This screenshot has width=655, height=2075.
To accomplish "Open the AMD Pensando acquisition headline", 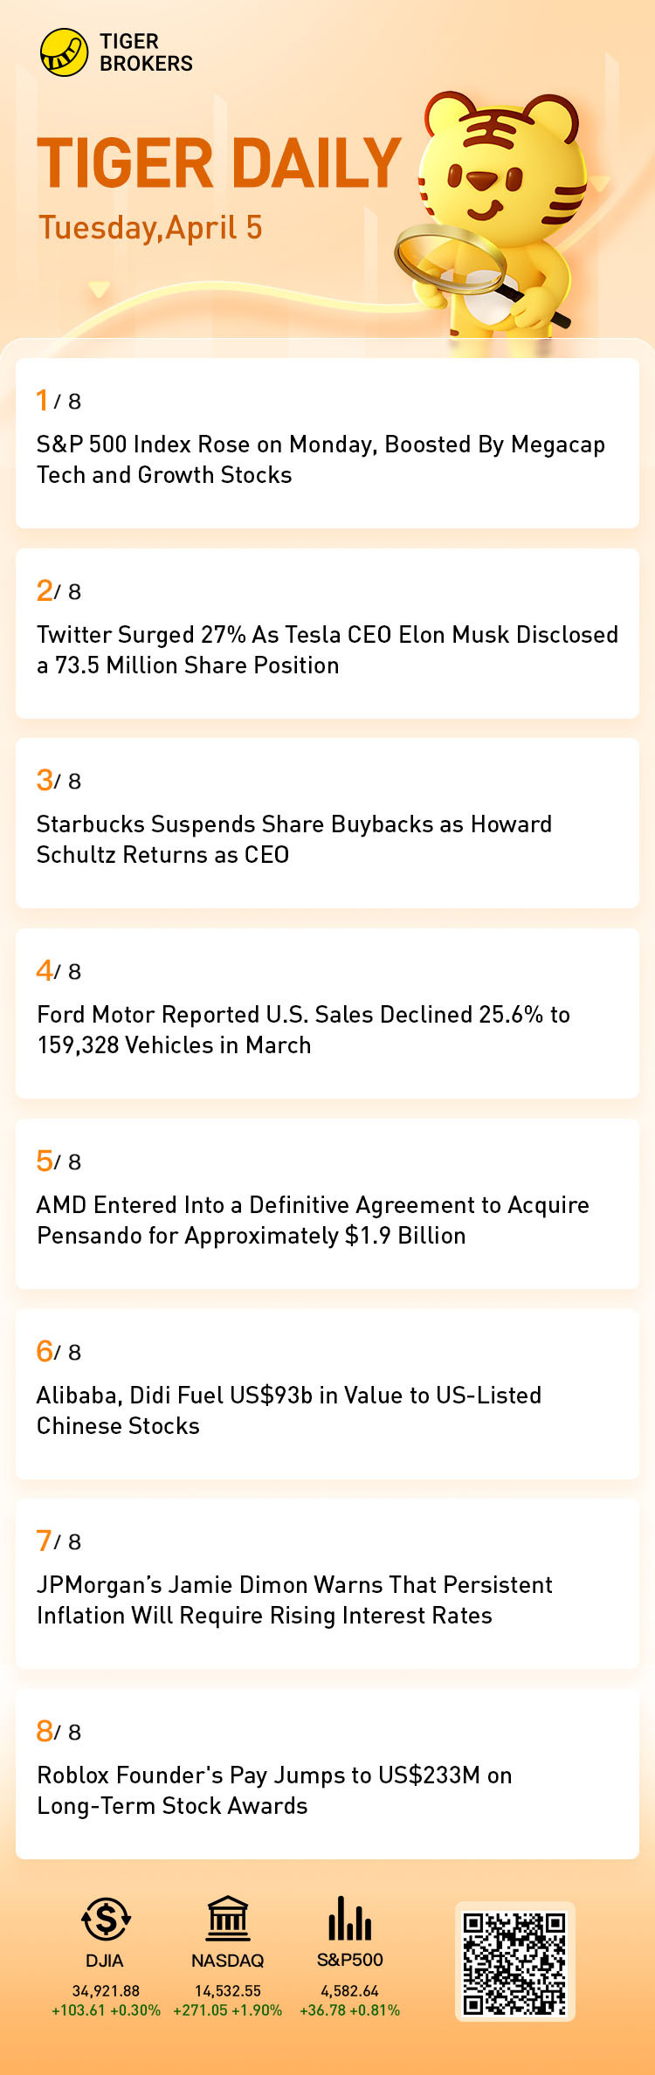I will tap(313, 1220).
